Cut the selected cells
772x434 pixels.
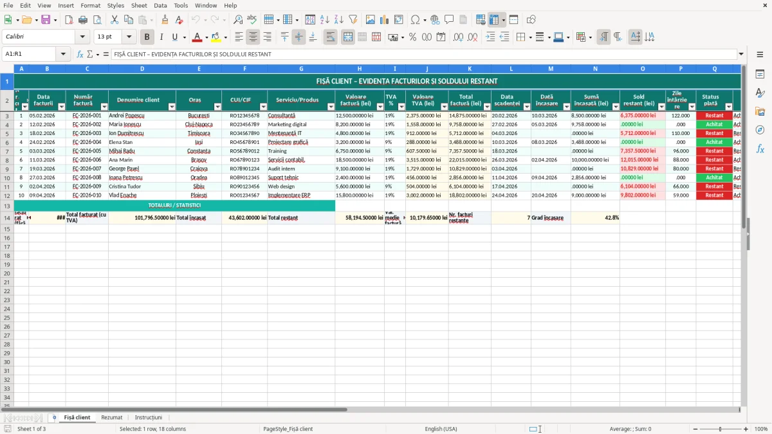point(115,20)
